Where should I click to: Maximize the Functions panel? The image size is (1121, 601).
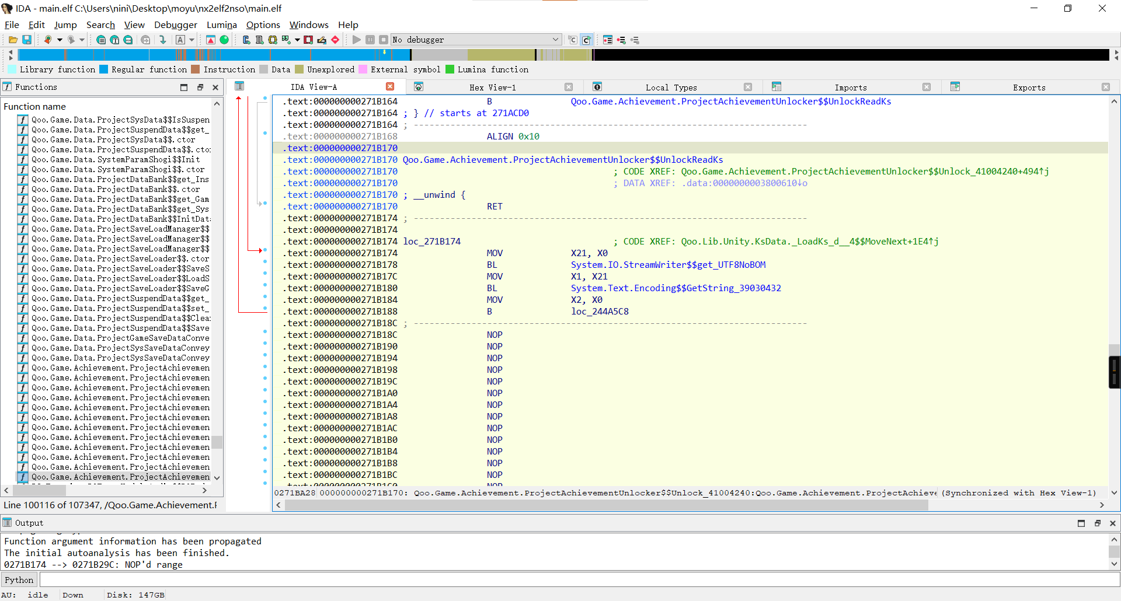click(184, 87)
